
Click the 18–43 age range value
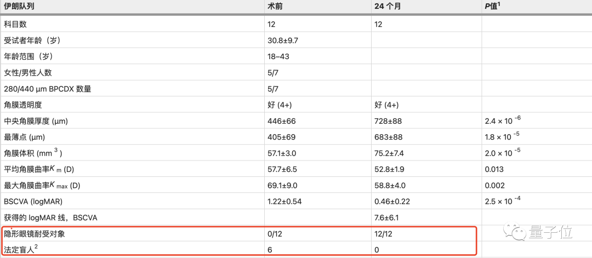click(278, 56)
